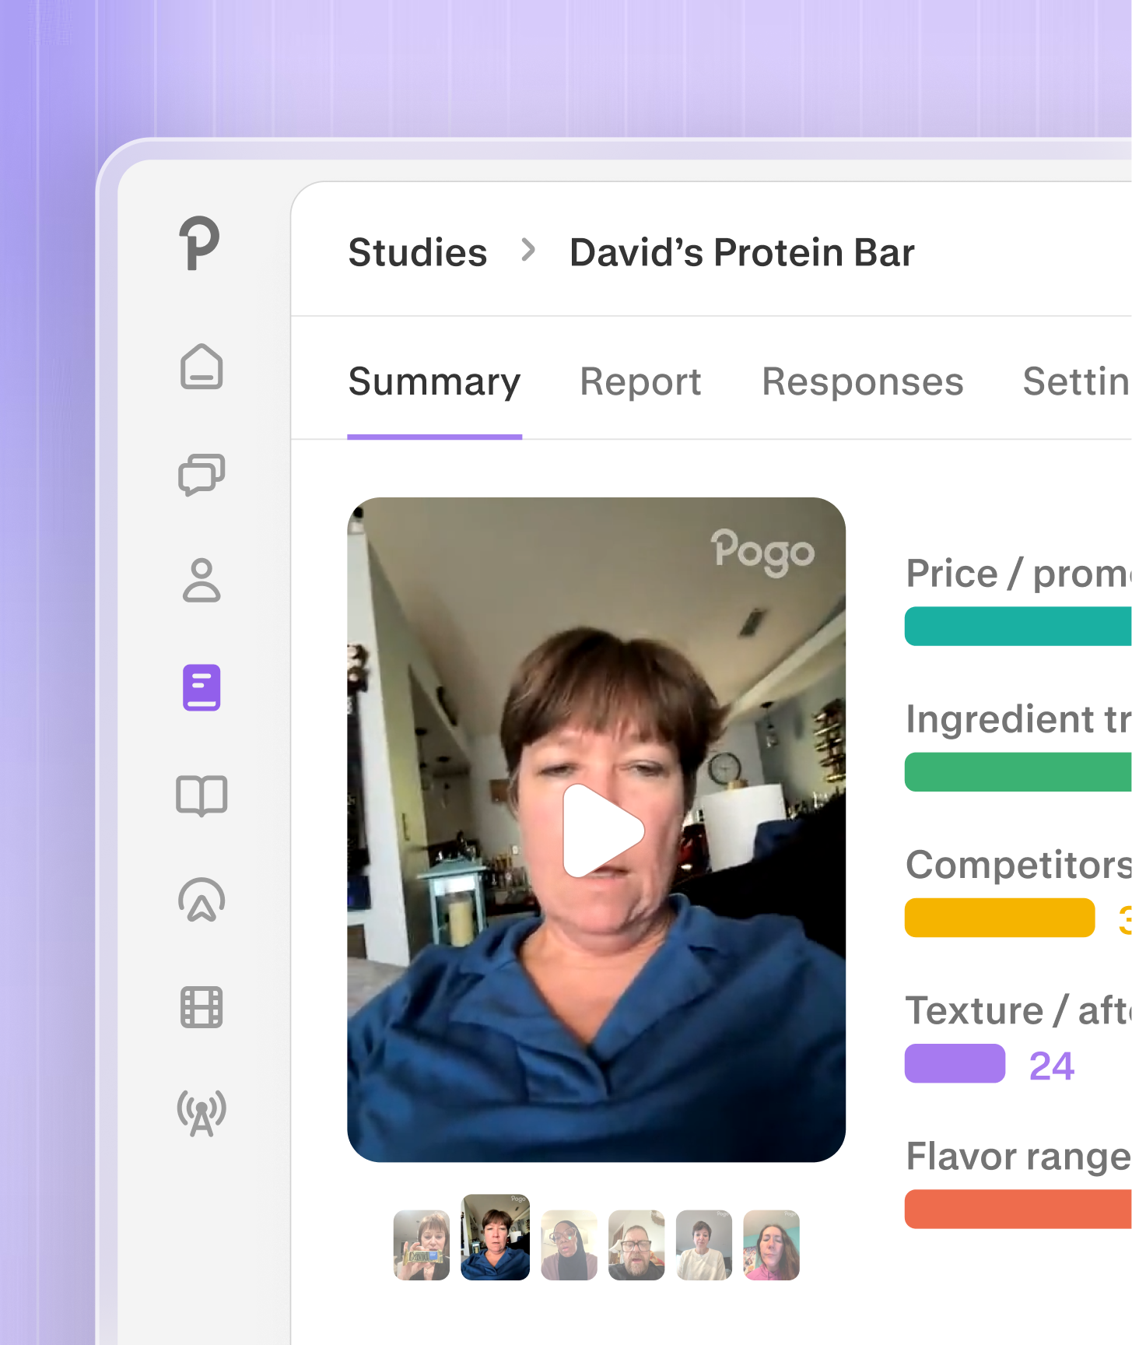Image resolution: width=1132 pixels, height=1345 pixels.
Task: Switch to the Report tab
Action: pyautogui.click(x=640, y=381)
